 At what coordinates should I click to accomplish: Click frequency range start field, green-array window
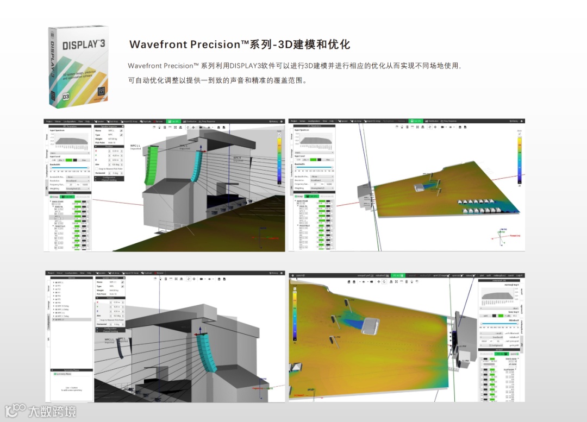point(71,185)
